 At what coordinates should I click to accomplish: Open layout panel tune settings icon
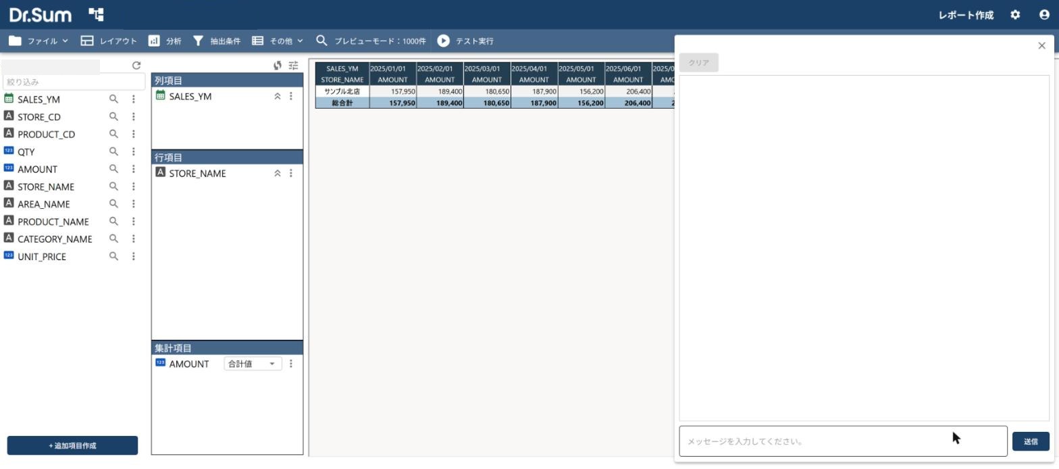click(x=293, y=66)
